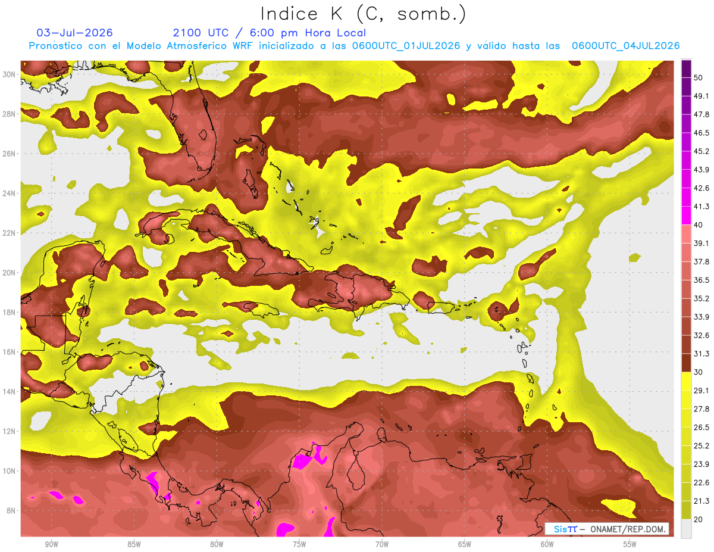The width and height of the screenshot is (714, 552).
Task: Click the latitude axis label "16N"
Action: coord(9,352)
